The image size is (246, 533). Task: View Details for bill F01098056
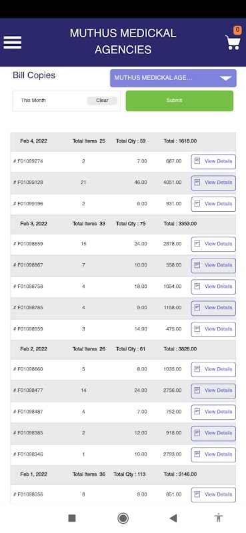click(213, 494)
